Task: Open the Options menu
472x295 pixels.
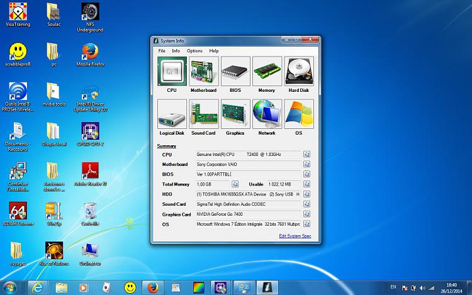Action: [194, 51]
